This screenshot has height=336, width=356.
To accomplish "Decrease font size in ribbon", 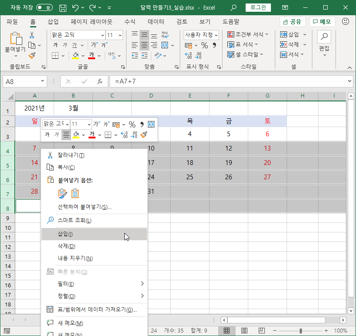I will coord(105,45).
